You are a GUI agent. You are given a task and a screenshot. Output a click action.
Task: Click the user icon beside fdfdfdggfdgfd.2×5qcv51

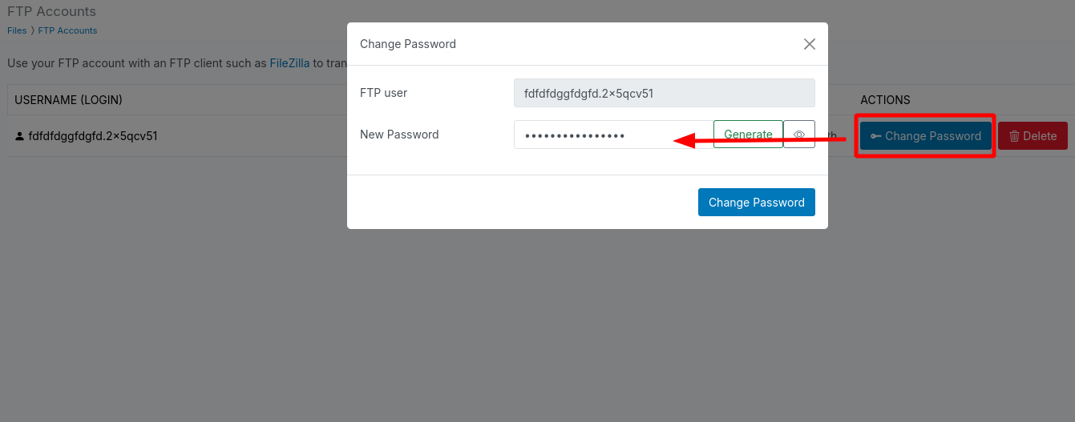[x=20, y=136]
